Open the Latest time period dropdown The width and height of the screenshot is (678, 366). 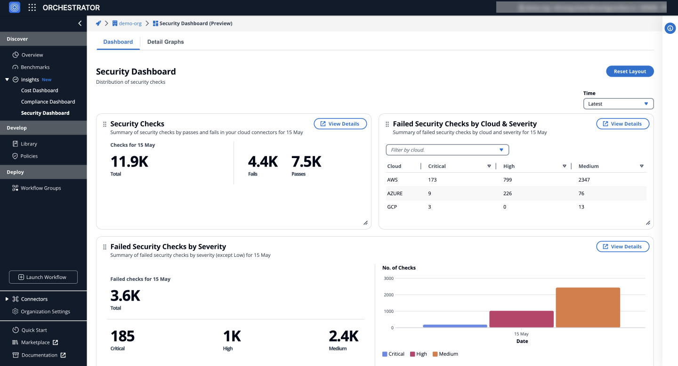(618, 103)
